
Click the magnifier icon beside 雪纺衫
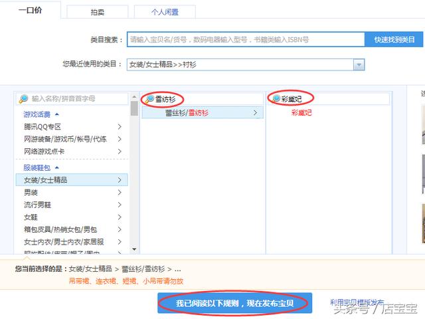click(x=149, y=99)
